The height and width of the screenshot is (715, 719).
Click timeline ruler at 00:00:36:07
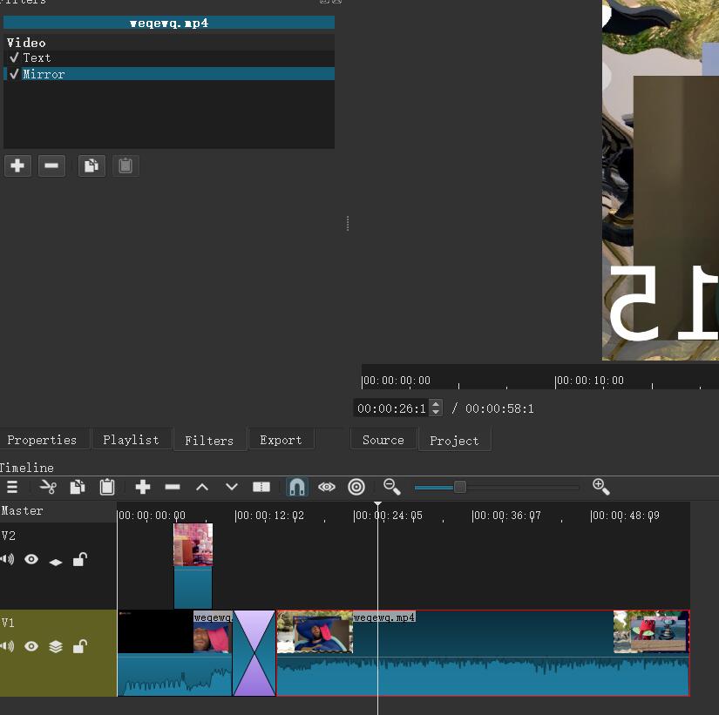tap(506, 516)
